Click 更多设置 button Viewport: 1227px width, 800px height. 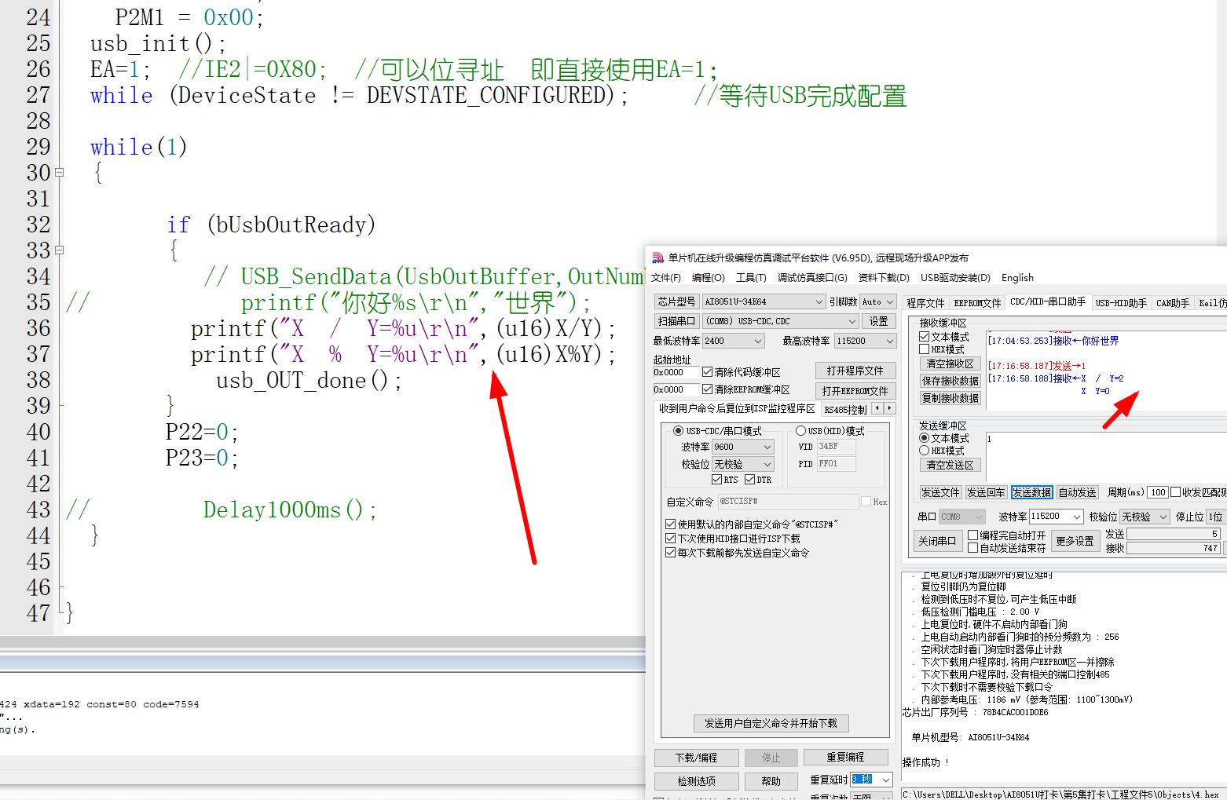click(1075, 541)
